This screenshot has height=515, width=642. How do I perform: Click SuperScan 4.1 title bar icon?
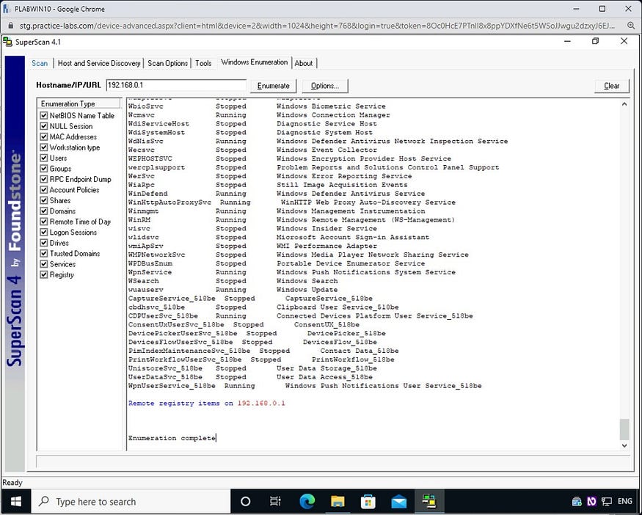7,42
